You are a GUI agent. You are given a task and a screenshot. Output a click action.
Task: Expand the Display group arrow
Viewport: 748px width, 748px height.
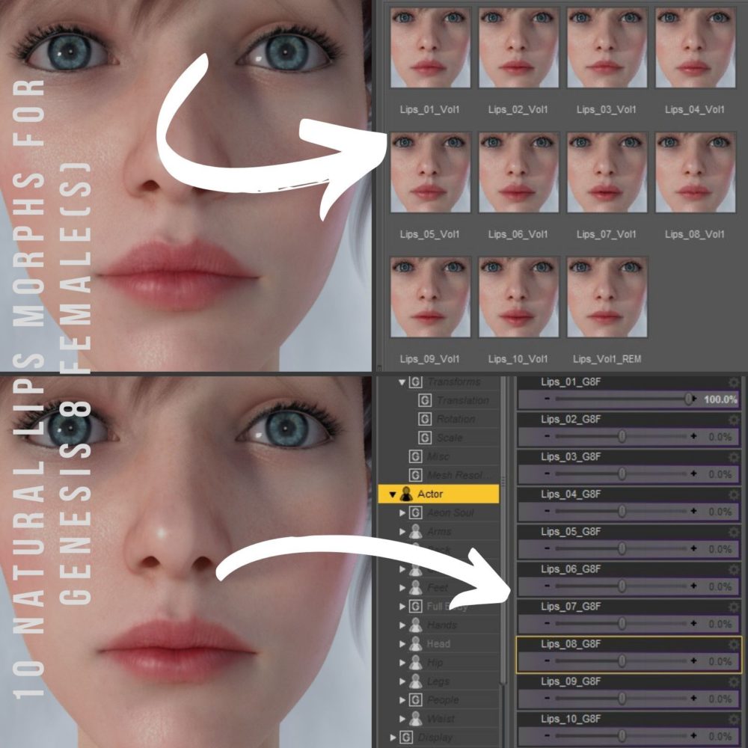click(393, 737)
